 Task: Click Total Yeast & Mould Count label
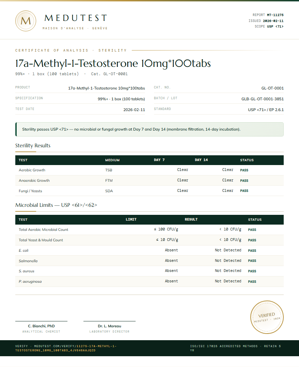41,240
